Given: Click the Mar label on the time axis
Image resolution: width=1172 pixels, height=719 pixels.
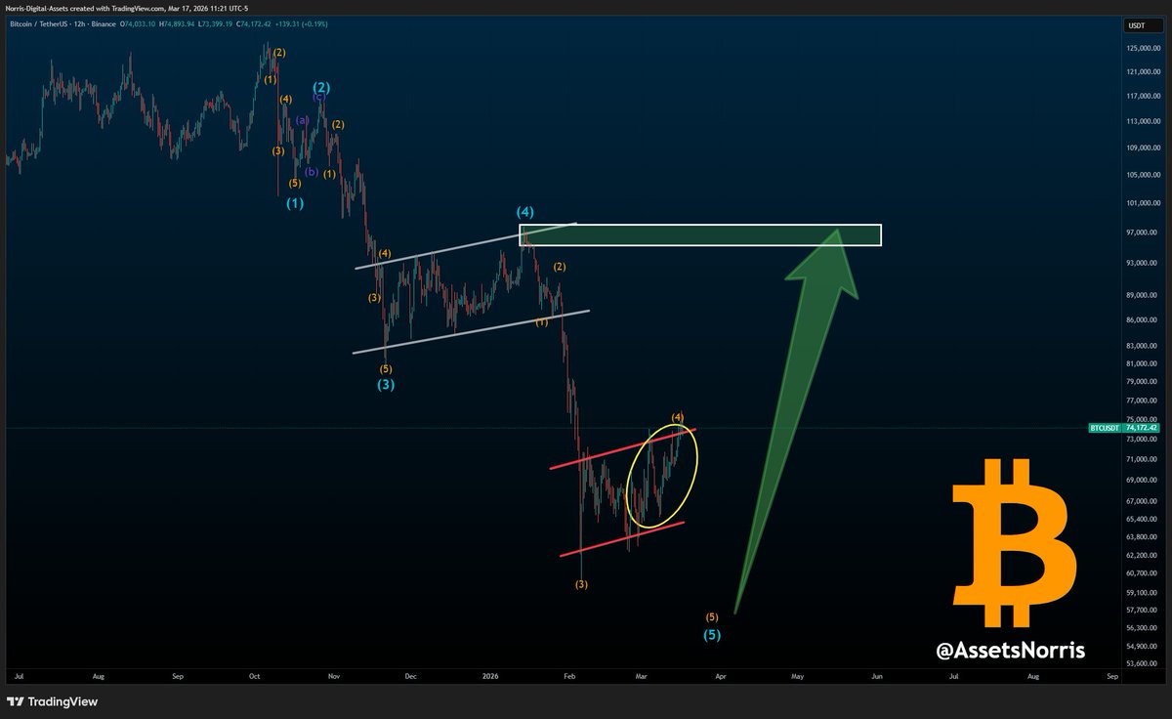Looking at the screenshot, I should tap(642, 675).
